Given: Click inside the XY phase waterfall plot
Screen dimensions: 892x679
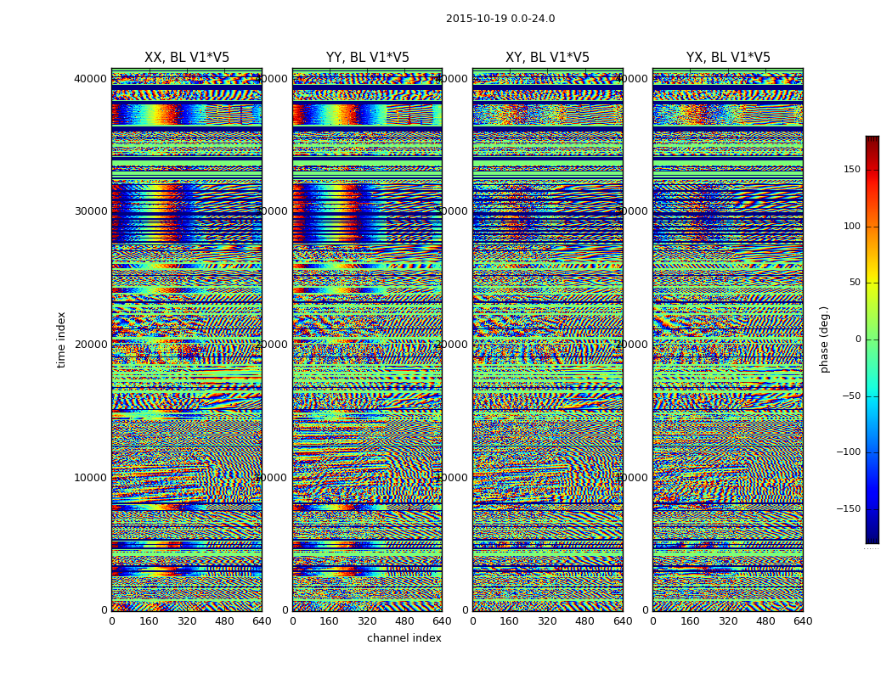Looking at the screenshot, I should [x=547, y=339].
